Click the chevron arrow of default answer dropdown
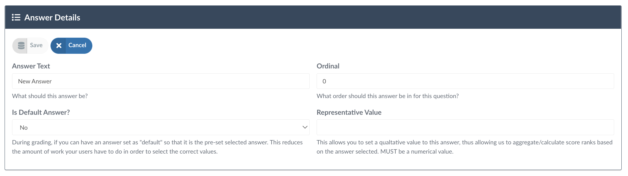Screen dimensions: 628x176 [x=305, y=127]
